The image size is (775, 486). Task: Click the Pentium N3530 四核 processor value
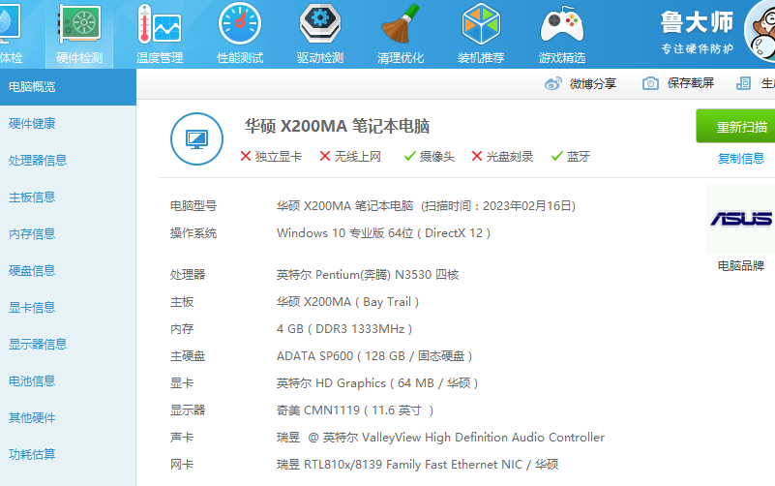click(368, 274)
